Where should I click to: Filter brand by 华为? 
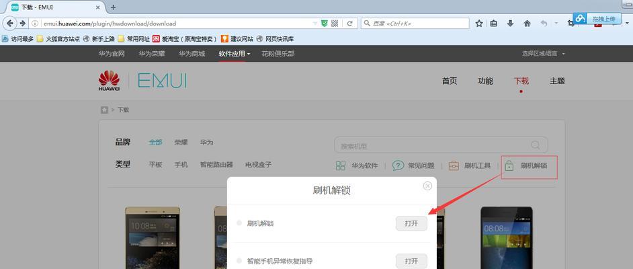[x=206, y=143]
